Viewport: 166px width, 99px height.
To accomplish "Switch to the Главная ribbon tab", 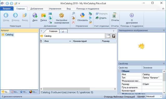I will pos(20,9).
